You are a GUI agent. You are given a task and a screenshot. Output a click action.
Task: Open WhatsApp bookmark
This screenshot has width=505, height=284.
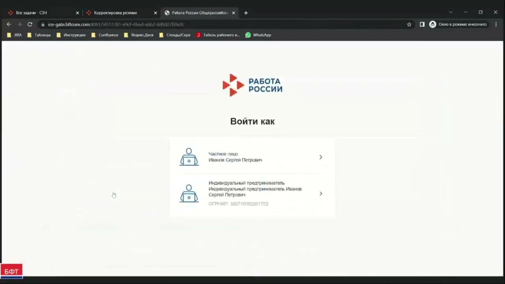coord(258,35)
